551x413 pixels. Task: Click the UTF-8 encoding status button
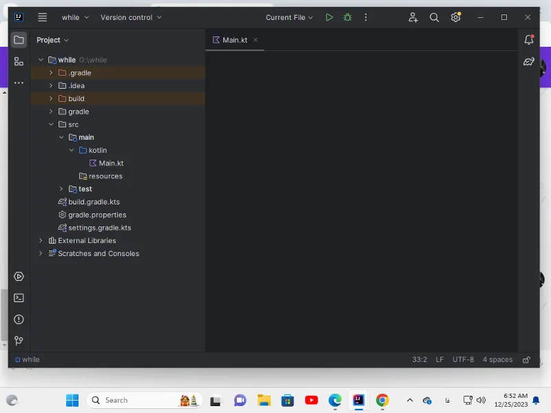click(x=463, y=359)
